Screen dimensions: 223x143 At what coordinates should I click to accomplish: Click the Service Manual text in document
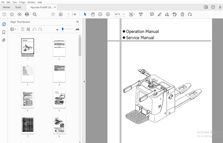(140, 38)
